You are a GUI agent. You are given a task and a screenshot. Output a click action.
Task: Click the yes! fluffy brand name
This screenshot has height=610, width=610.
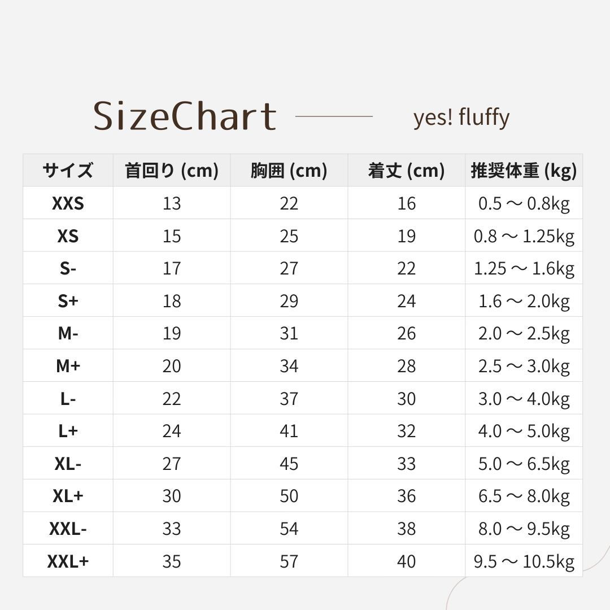[461, 117]
